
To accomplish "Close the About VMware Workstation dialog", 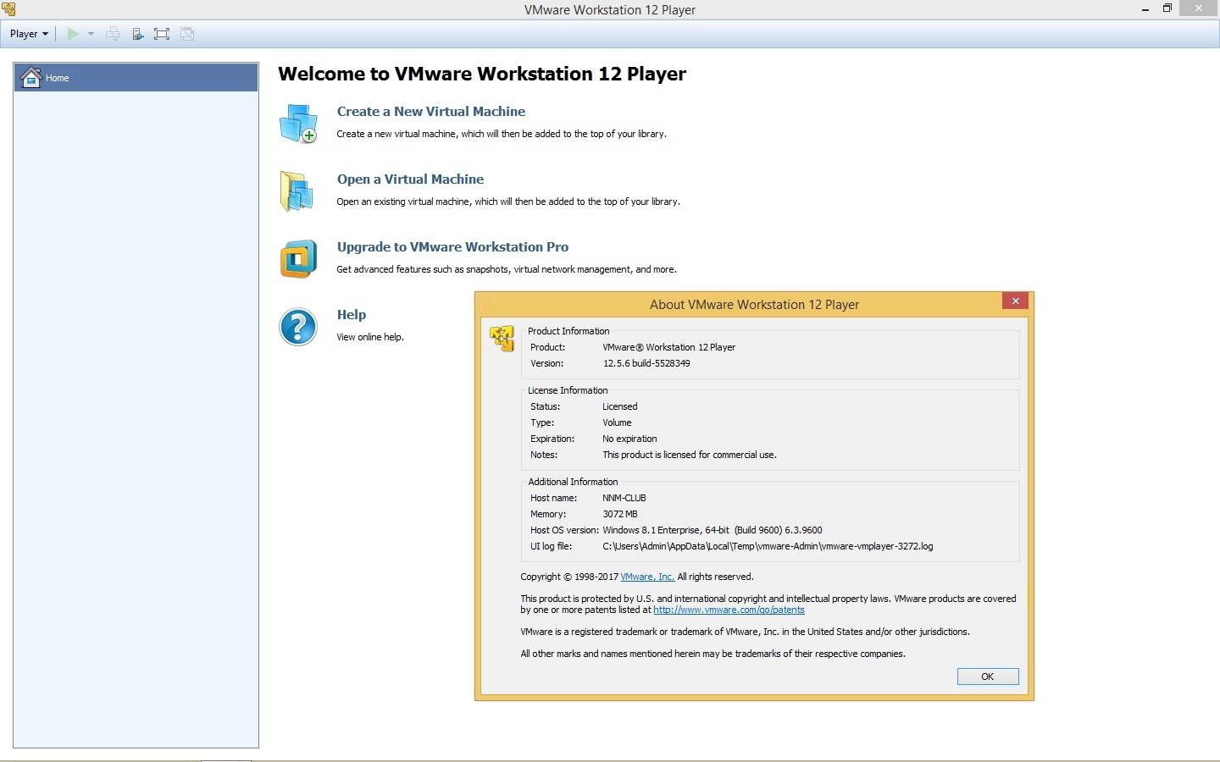I will (1015, 301).
